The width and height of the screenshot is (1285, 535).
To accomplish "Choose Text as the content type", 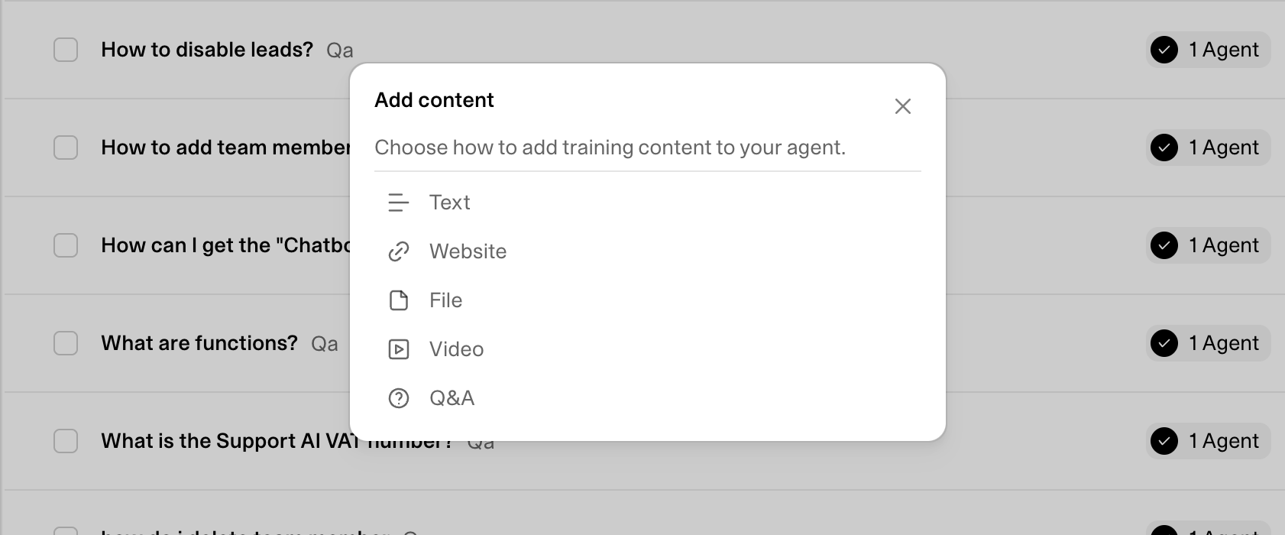I will 449,203.
